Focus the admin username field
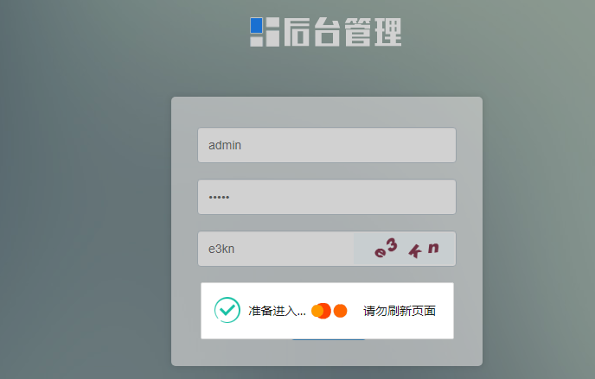This screenshot has height=379, width=595. click(x=327, y=145)
